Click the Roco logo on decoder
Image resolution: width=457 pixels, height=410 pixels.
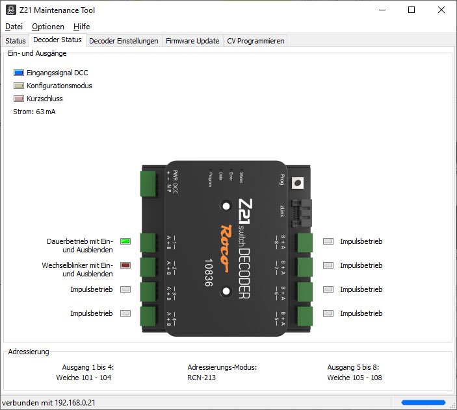coord(226,248)
